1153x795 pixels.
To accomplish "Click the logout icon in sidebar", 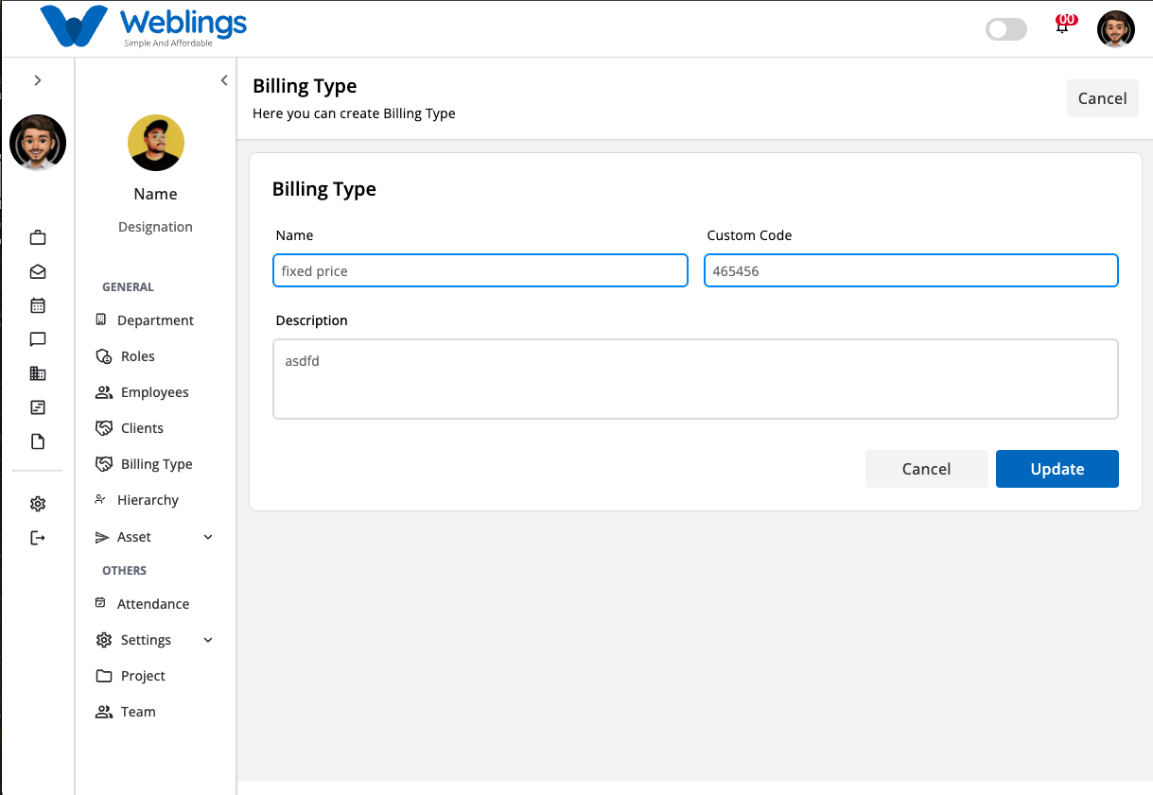I will point(38,538).
